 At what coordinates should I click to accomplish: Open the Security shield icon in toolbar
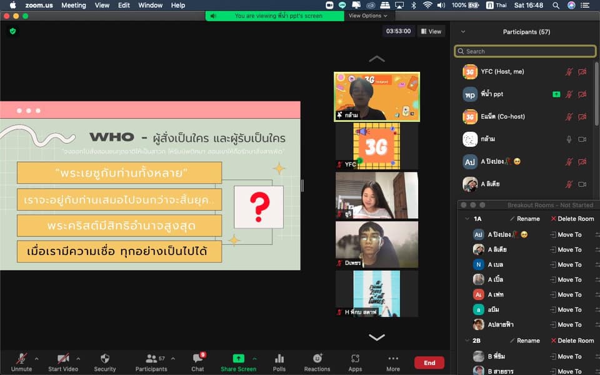105,359
